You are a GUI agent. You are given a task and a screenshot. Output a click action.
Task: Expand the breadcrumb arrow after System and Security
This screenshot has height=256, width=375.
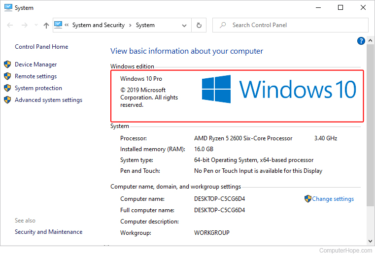(x=130, y=25)
